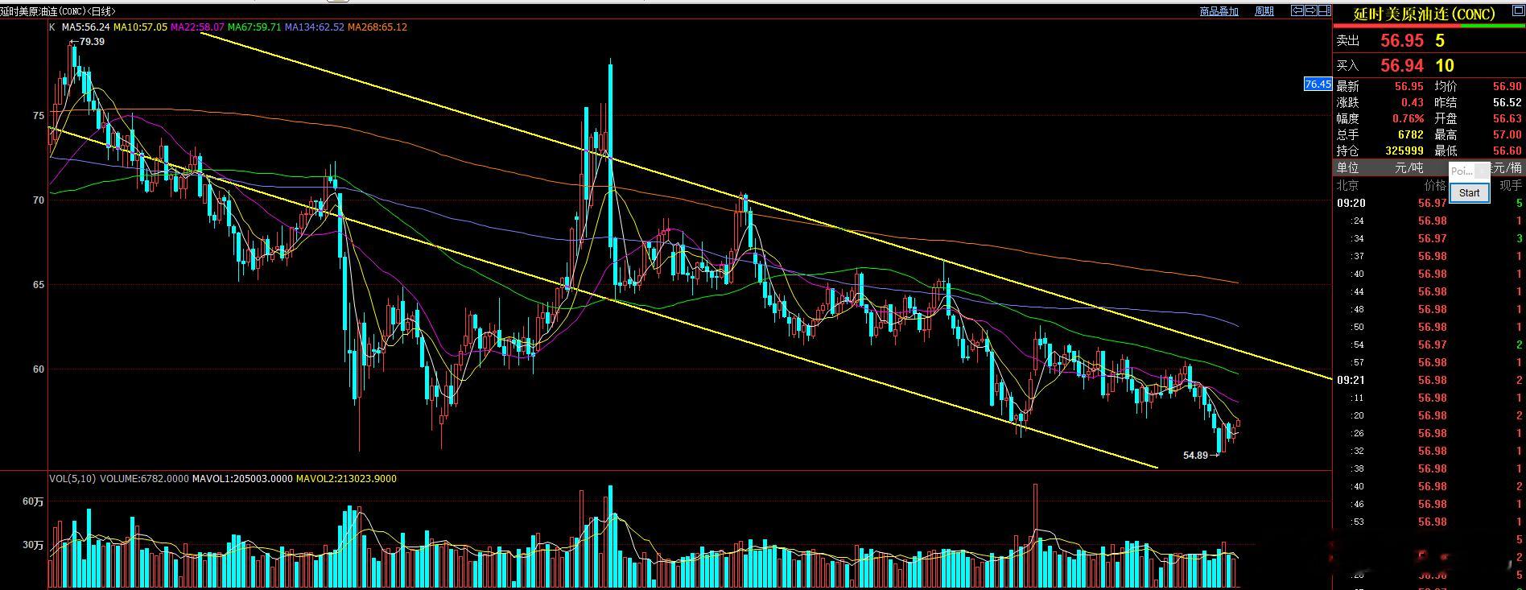This screenshot has height=590, width=1526.
Task: Click the 持仓 value 325999
Action: (x=1404, y=151)
